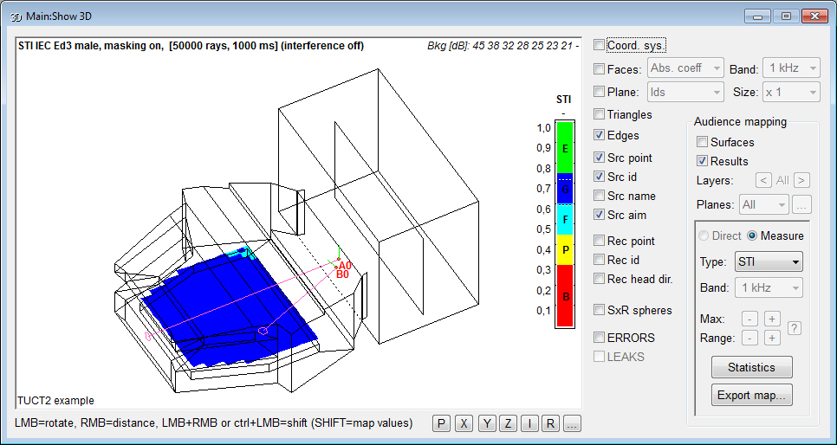This screenshot has width=837, height=445.
Task: Click the Z view button
Action: [507, 423]
